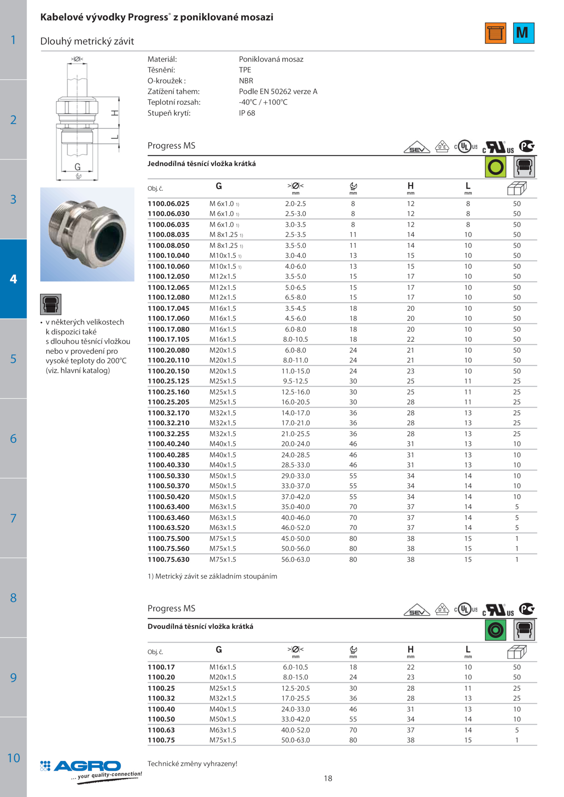Click the PCT mark above the Dvoudílná table
Image resolution: width=564 pixels, height=797 pixels.
click(527, 609)
